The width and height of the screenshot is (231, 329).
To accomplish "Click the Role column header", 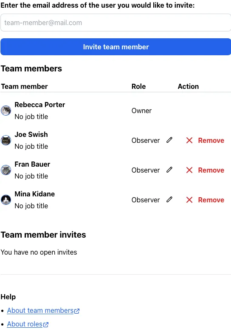I will click(138, 86).
